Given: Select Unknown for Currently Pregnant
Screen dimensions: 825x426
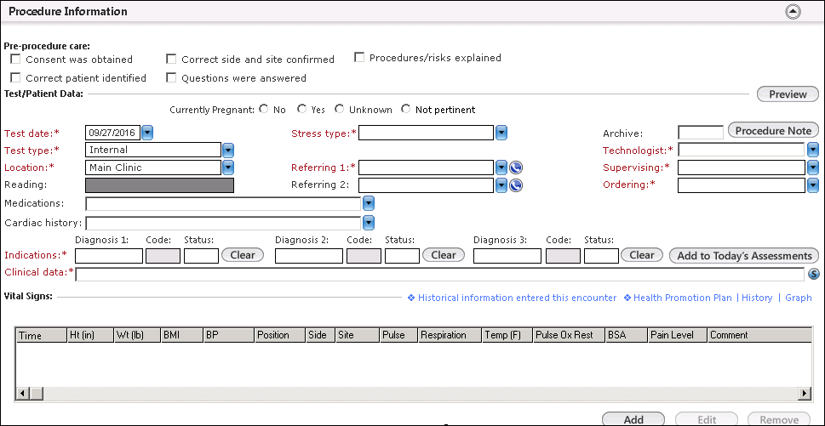Looking at the screenshot, I should (340, 109).
